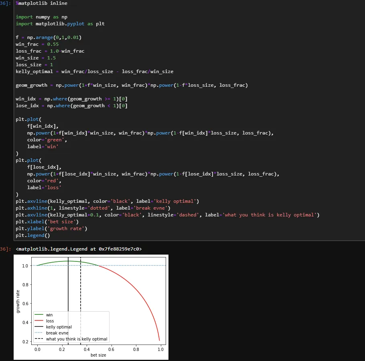Click the 'win' legend entry in plot

coord(44,315)
